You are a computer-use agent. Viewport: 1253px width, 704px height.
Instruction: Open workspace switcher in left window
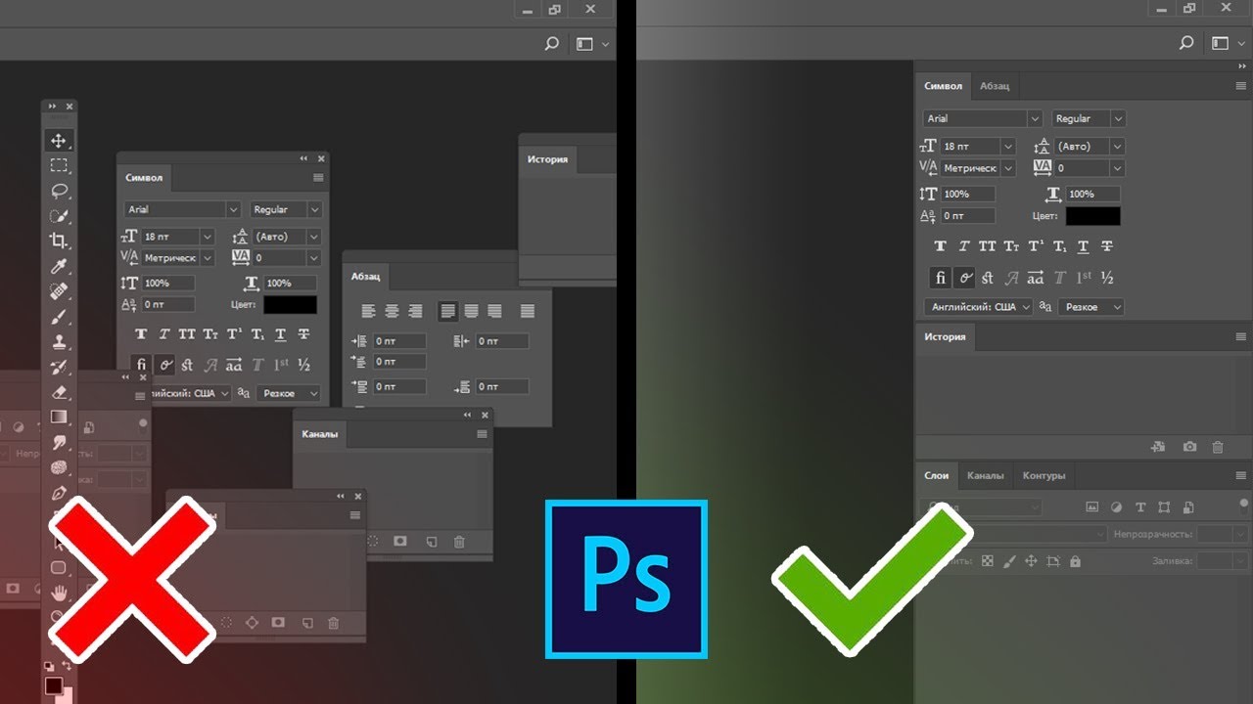(590, 43)
